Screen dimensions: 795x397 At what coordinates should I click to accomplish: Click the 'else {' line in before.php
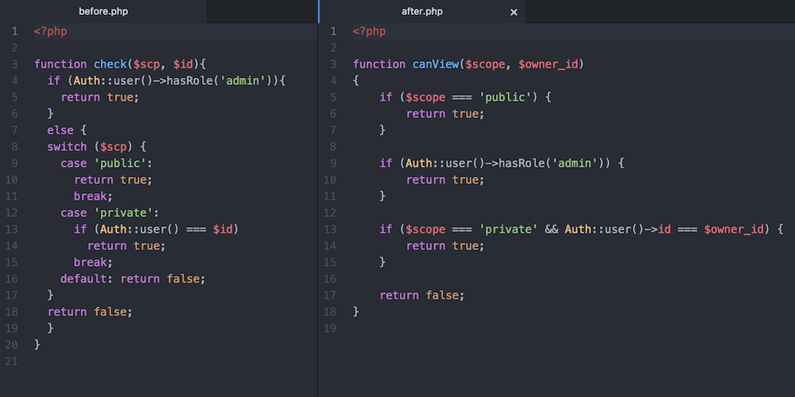(67, 131)
